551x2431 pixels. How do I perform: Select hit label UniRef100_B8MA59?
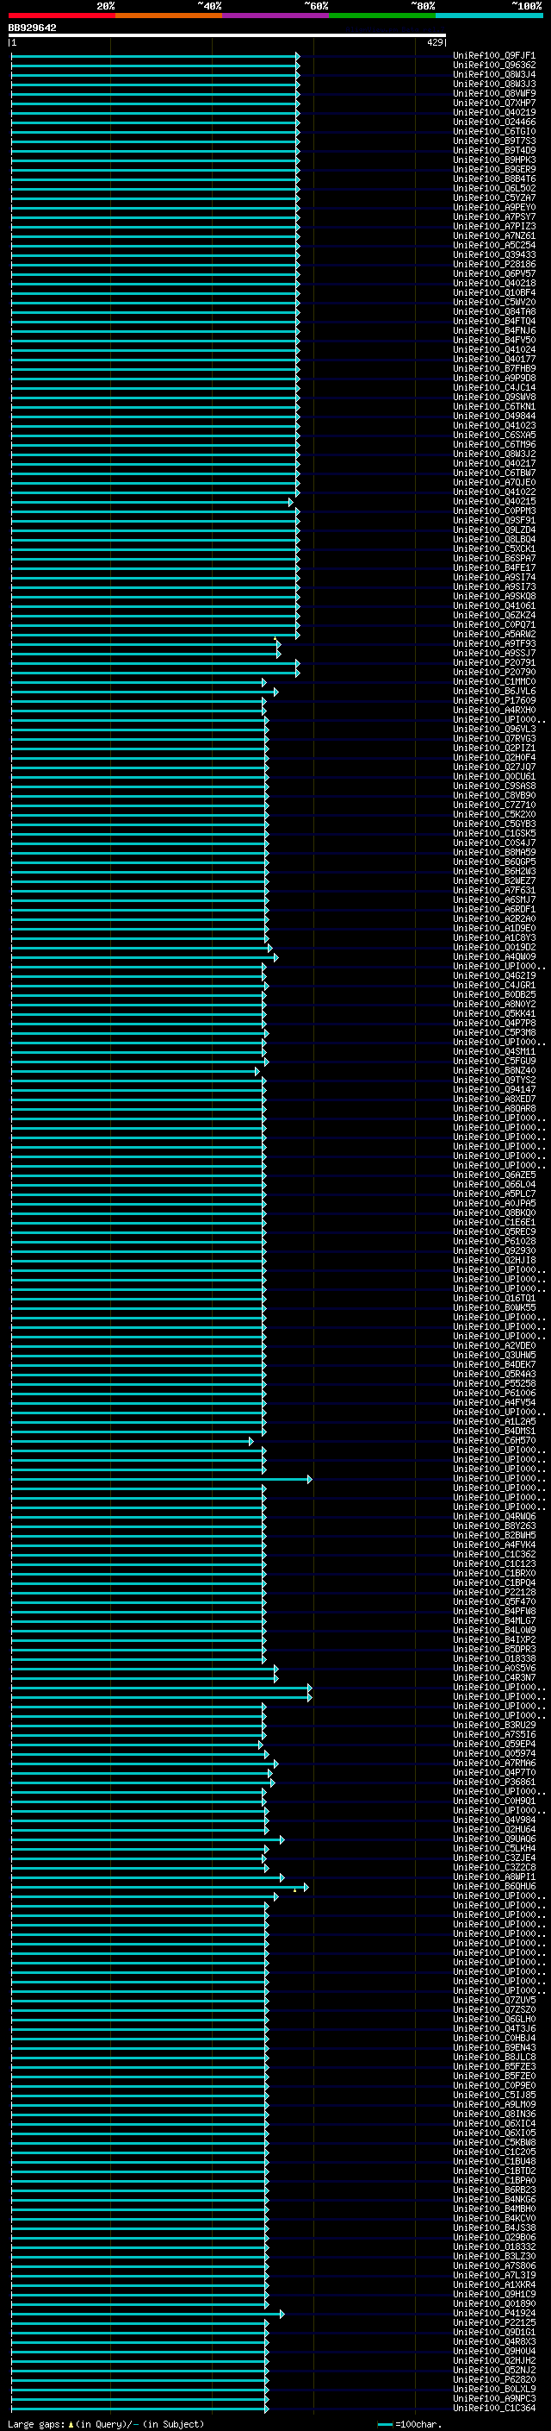[x=494, y=852]
